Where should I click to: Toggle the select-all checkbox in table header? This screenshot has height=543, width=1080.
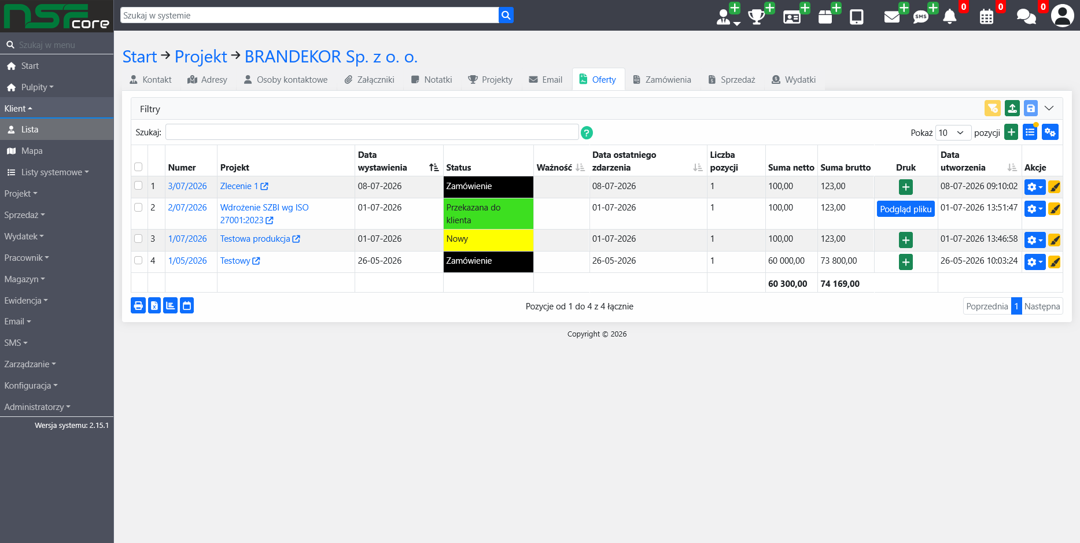coord(138,167)
